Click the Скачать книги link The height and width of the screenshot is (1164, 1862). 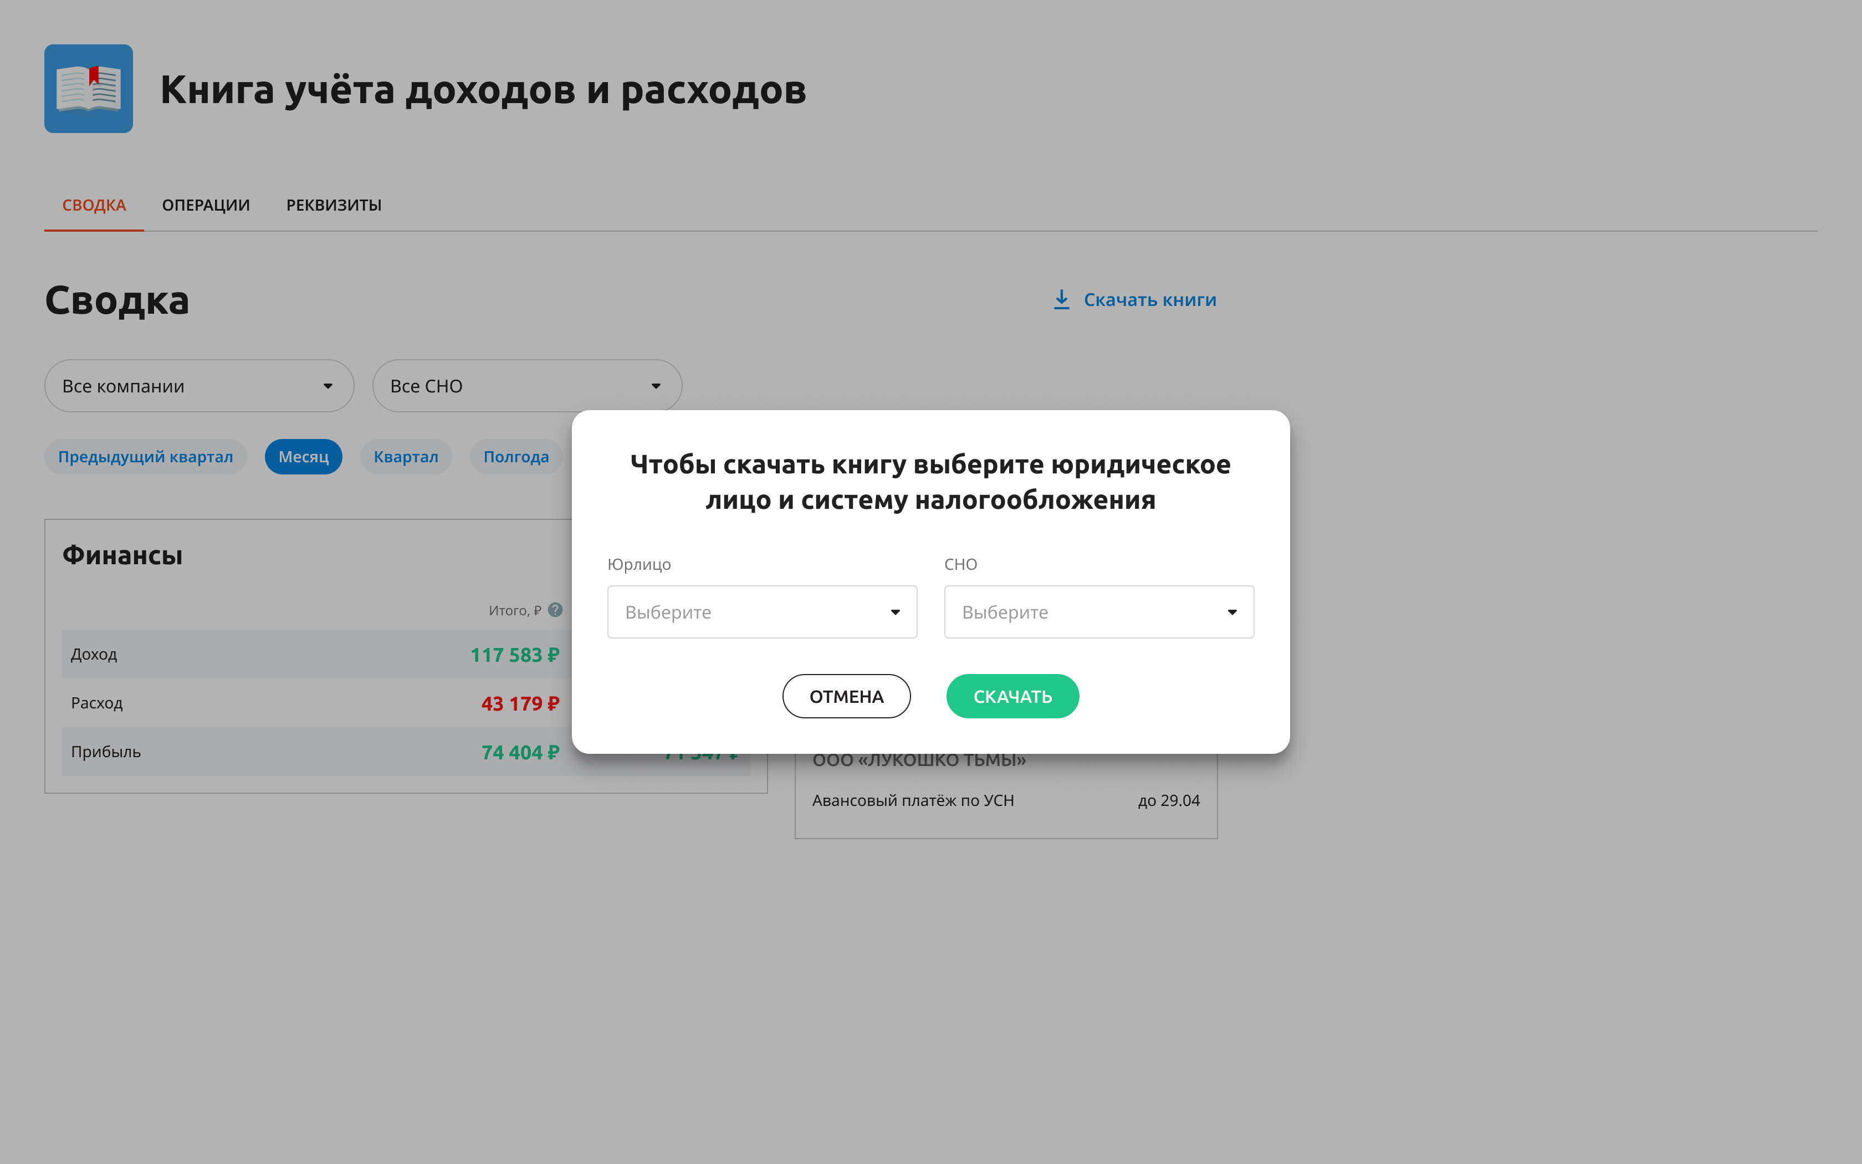(x=1149, y=299)
